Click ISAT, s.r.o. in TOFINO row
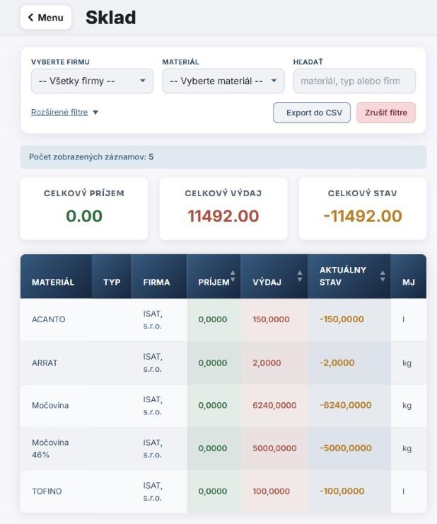437x524 pixels. click(153, 491)
